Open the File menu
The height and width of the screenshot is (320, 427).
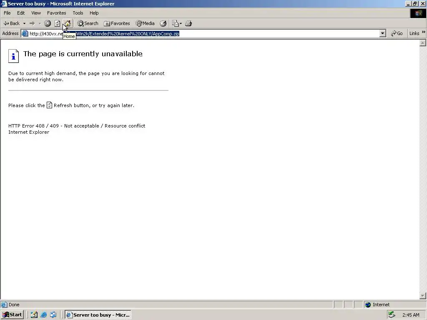tap(7, 13)
